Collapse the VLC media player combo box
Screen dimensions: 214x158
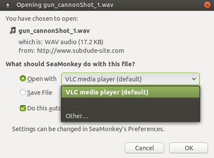point(130,79)
